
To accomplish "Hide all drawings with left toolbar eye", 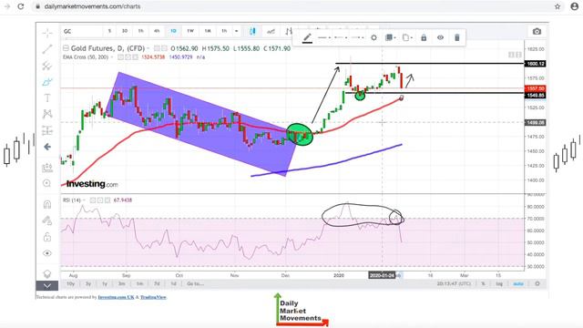I will 47,253.
